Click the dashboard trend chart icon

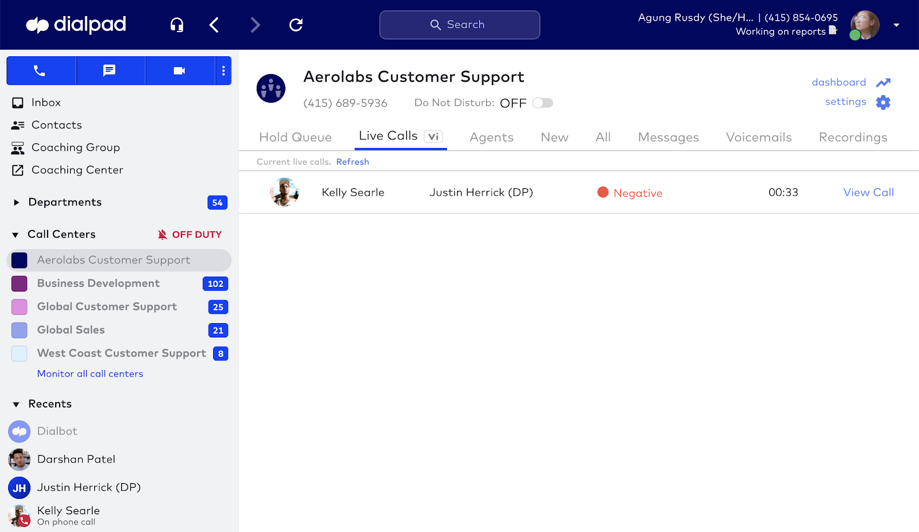[883, 83]
